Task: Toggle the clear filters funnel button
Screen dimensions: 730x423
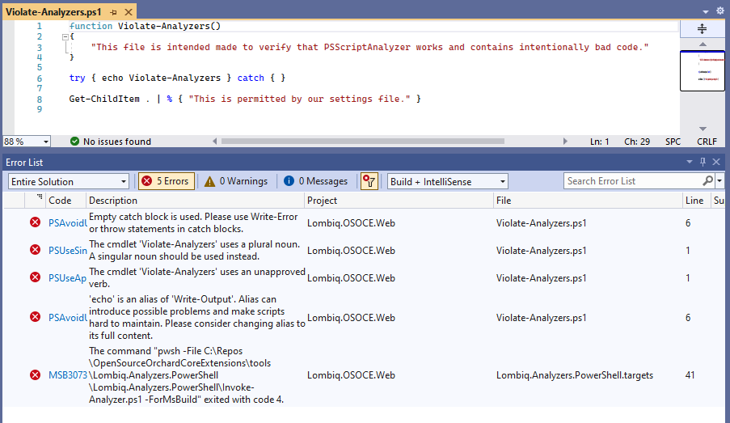Action: pos(369,181)
